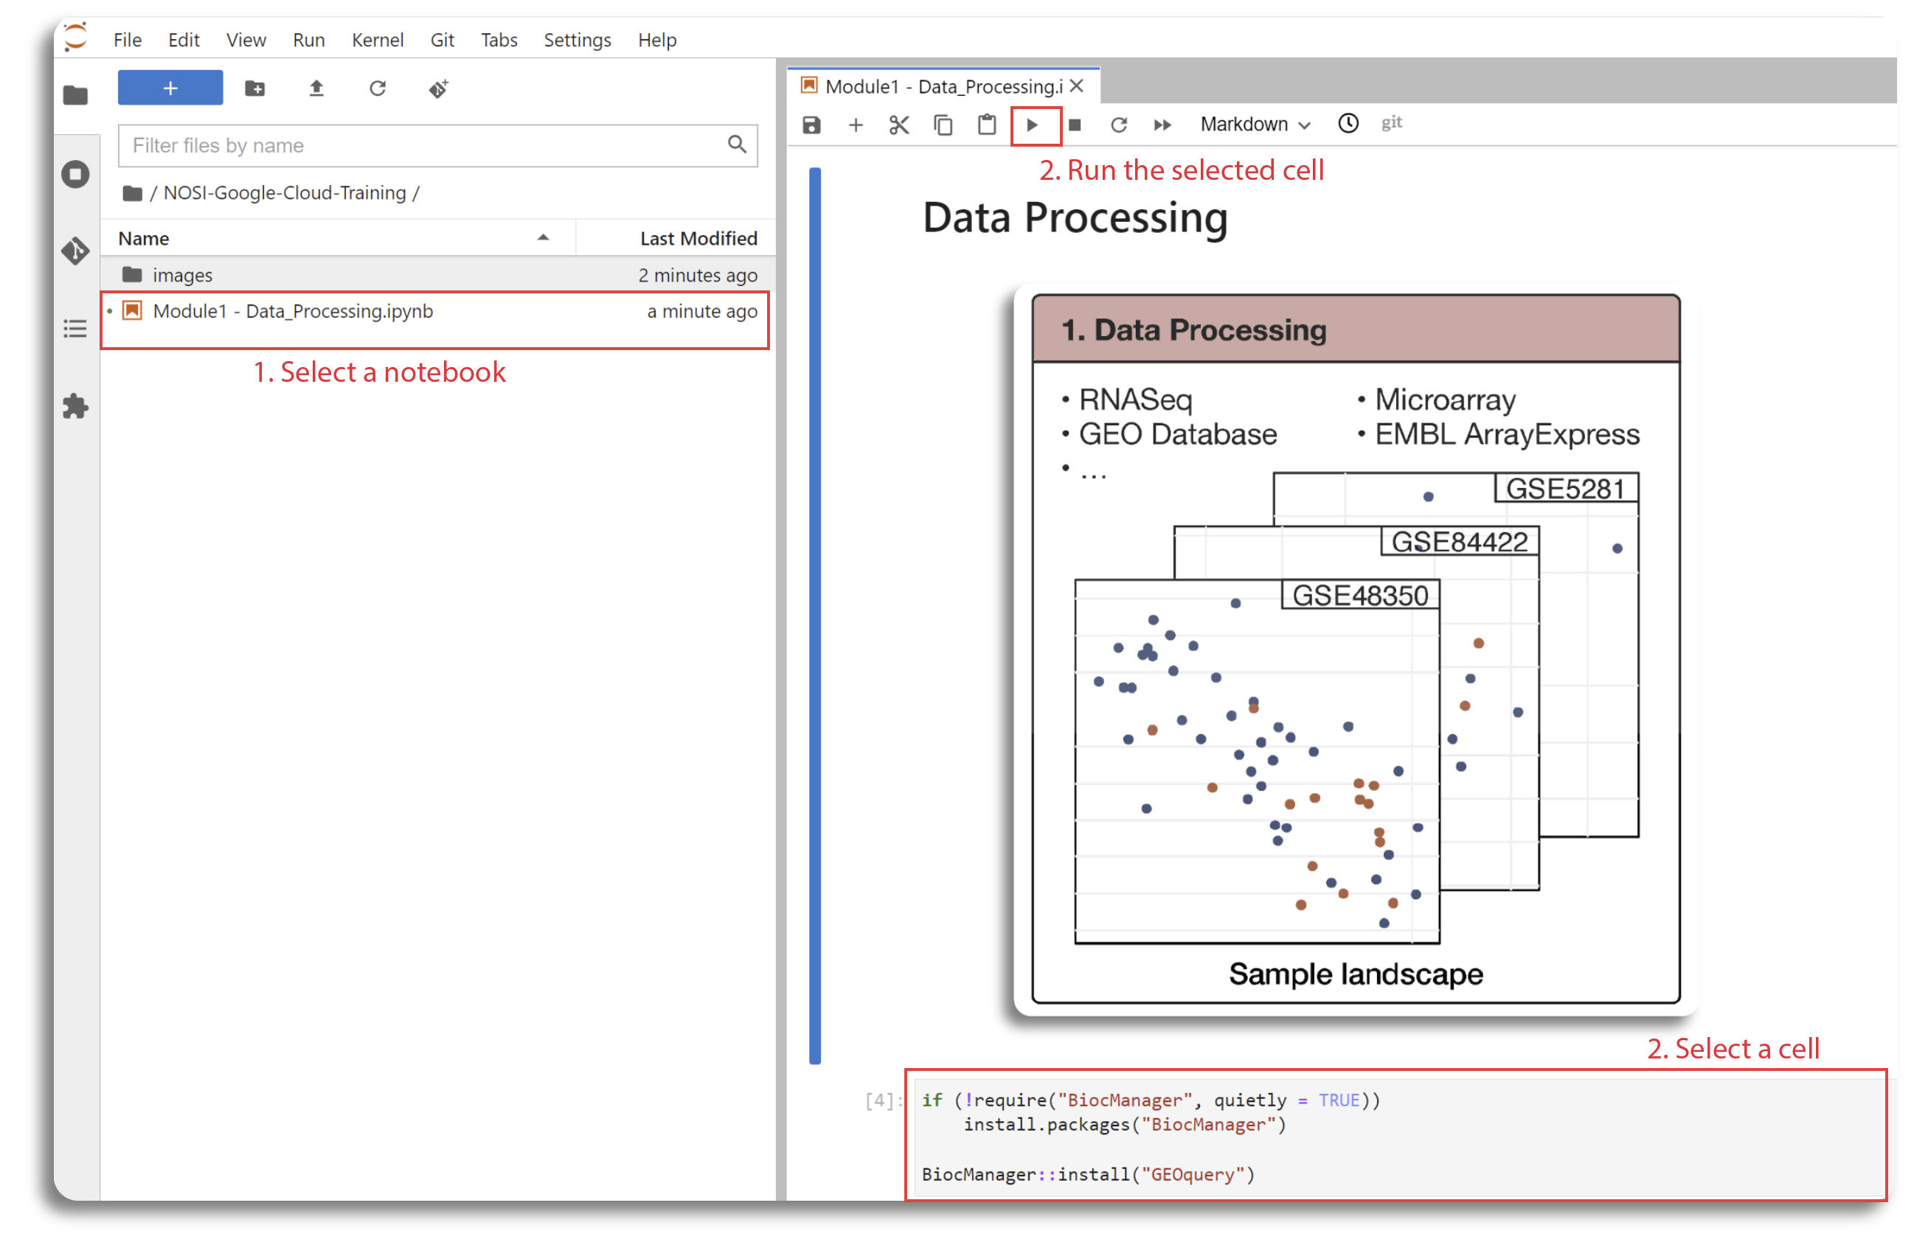Copy the selected cell

click(x=943, y=125)
